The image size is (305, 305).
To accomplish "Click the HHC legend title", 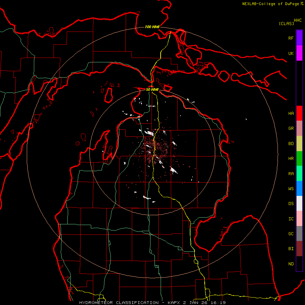I will click(298, 20).
